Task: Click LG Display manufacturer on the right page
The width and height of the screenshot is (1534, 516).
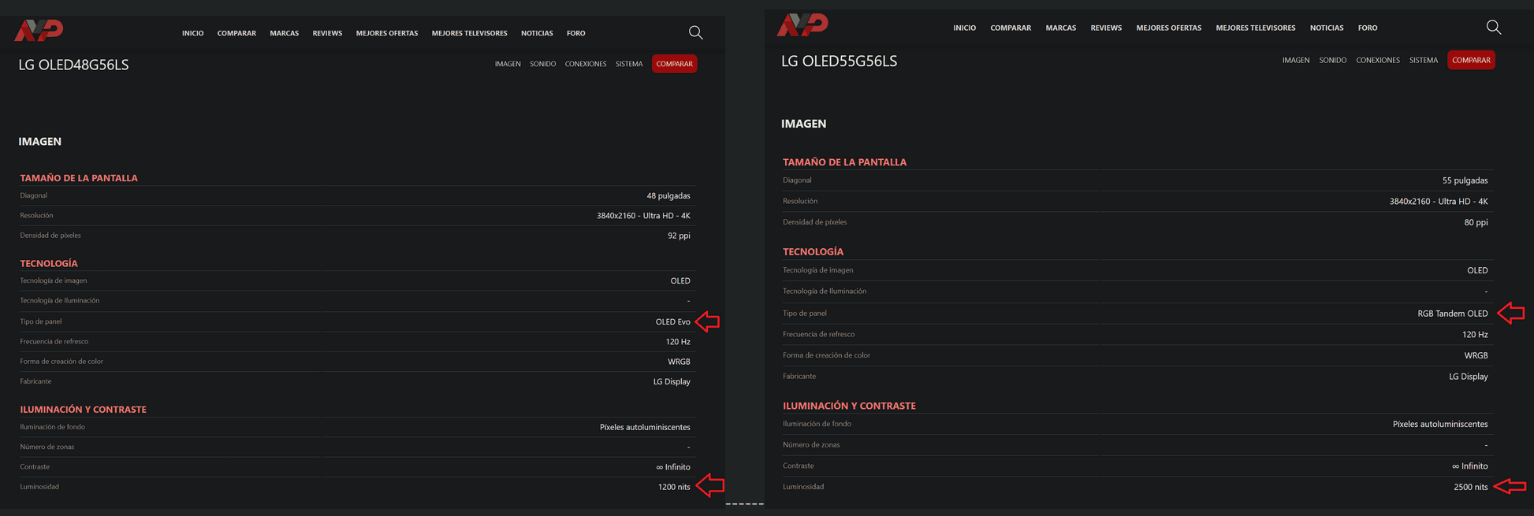Action: [1468, 377]
